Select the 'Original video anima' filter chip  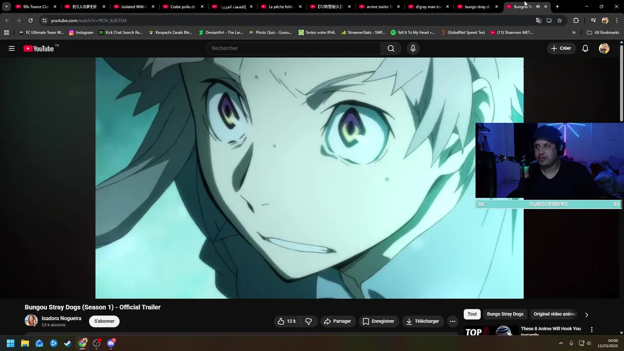(555, 314)
